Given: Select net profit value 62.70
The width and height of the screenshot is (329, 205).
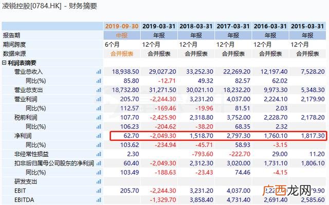Looking at the screenshot, I should coord(131,136).
